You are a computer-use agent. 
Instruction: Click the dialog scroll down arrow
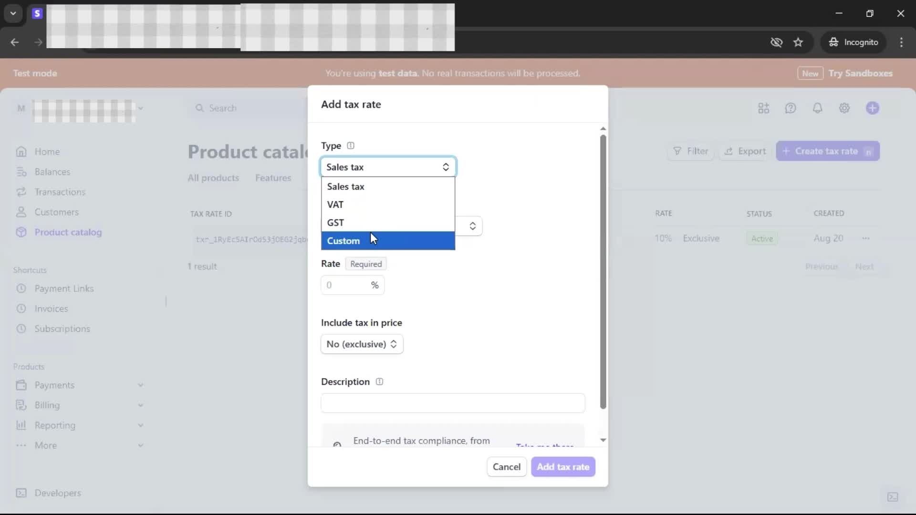coord(603,440)
